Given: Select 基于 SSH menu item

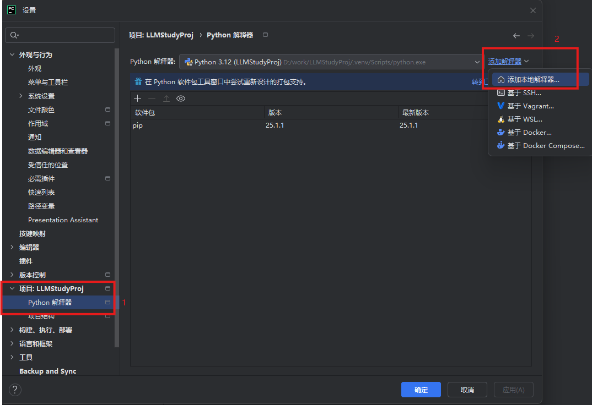Looking at the screenshot, I should click(540, 92).
